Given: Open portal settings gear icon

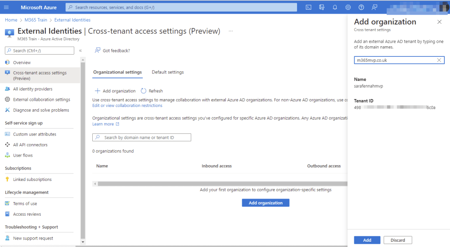Looking at the screenshot, I should (348, 7).
